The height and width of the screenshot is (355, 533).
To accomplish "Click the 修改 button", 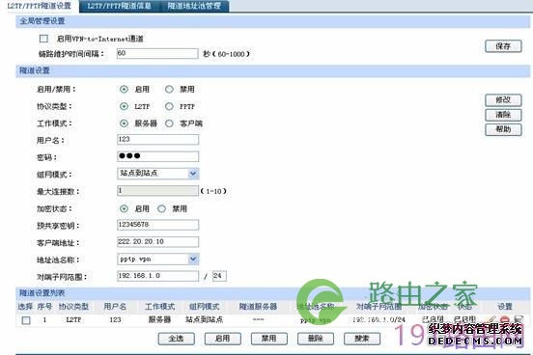I will click(503, 100).
